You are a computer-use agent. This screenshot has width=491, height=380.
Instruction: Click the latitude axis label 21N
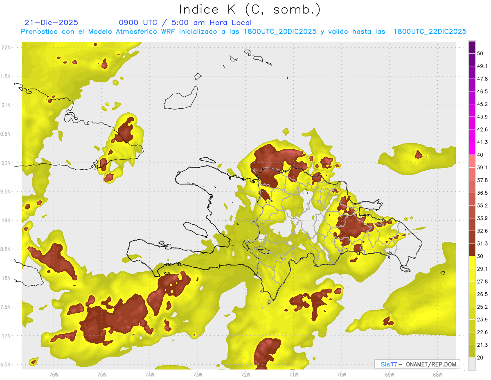[x=7, y=105]
